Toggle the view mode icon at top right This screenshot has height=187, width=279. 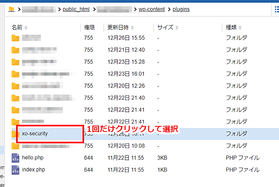[275, 9]
